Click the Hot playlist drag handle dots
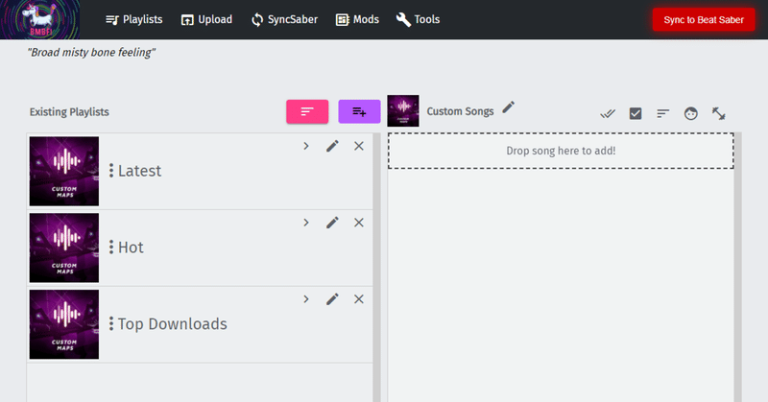 tap(111, 247)
